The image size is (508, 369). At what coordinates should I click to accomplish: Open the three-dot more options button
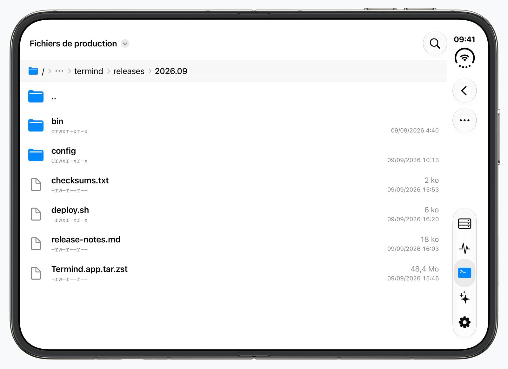coord(464,120)
